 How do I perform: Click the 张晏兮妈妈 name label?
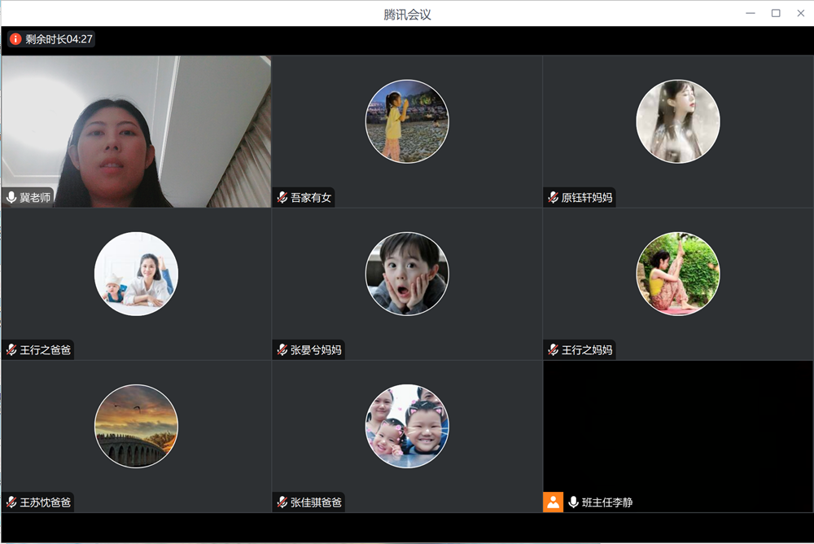pyautogui.click(x=316, y=349)
